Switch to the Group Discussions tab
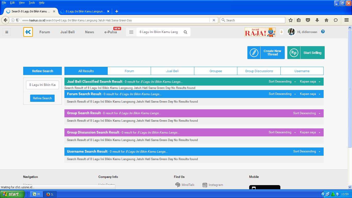The width and height of the screenshot is (352, 198). (x=259, y=71)
